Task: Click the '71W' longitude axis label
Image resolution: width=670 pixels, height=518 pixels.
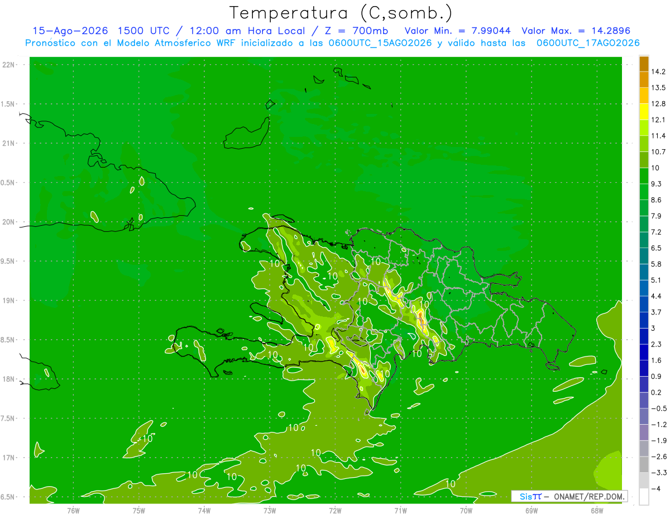Action: [x=400, y=511]
